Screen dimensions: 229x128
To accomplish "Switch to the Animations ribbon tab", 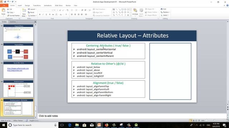I will point(48,6).
